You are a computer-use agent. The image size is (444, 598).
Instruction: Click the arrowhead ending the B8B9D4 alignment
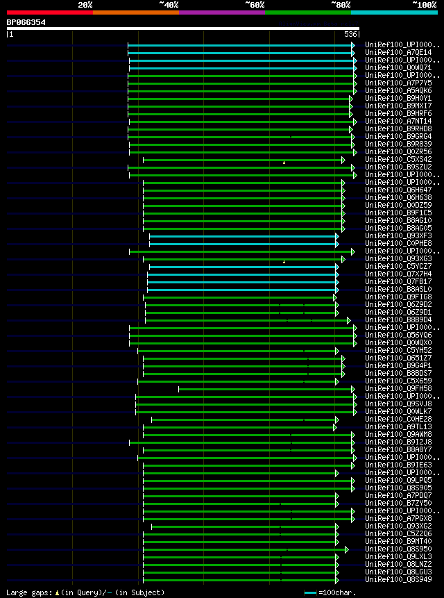click(349, 320)
